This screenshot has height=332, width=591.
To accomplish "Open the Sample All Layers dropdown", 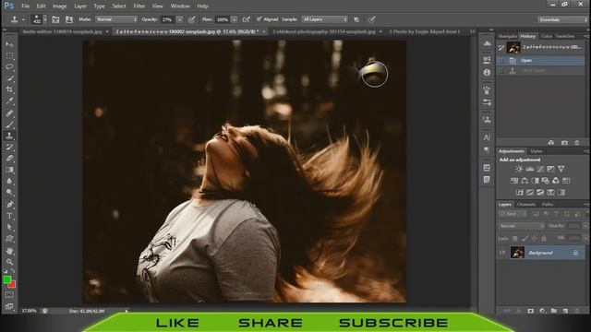I will (x=324, y=19).
